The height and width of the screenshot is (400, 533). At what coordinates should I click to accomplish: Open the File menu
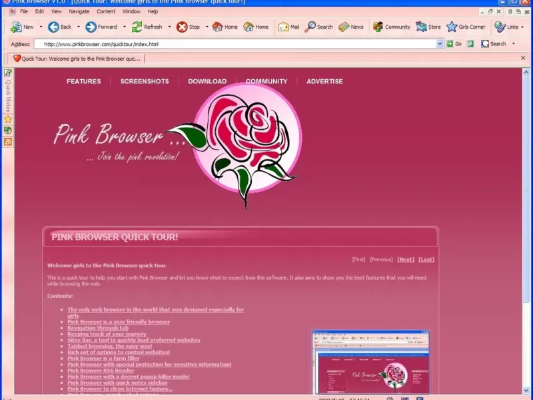pos(24,11)
